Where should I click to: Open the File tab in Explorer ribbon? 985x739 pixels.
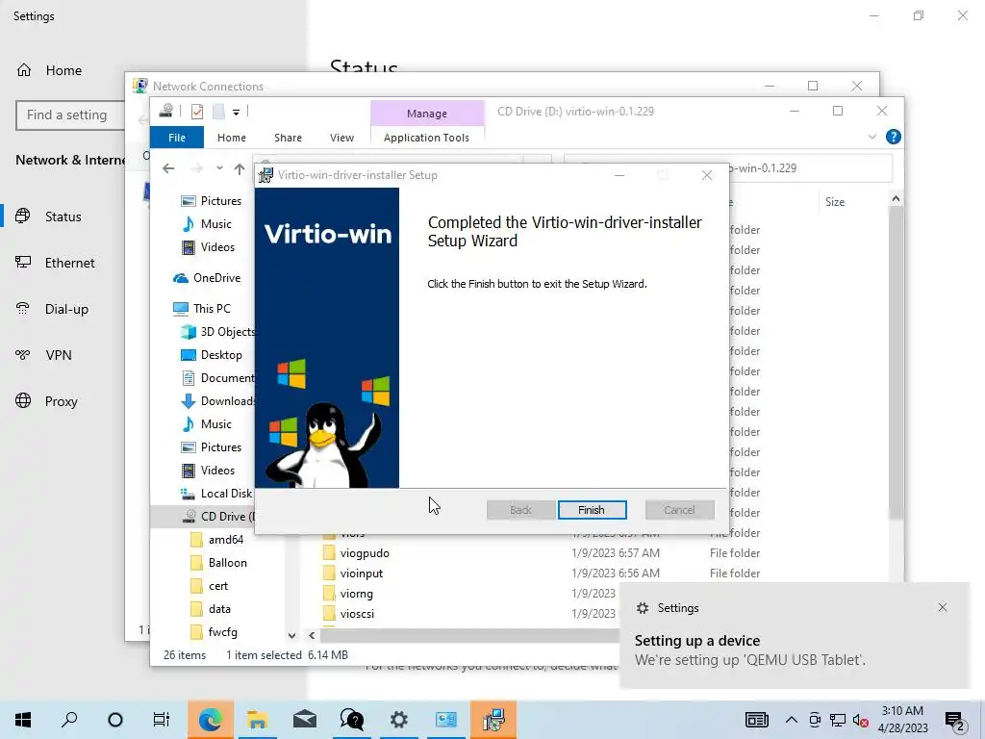point(177,137)
